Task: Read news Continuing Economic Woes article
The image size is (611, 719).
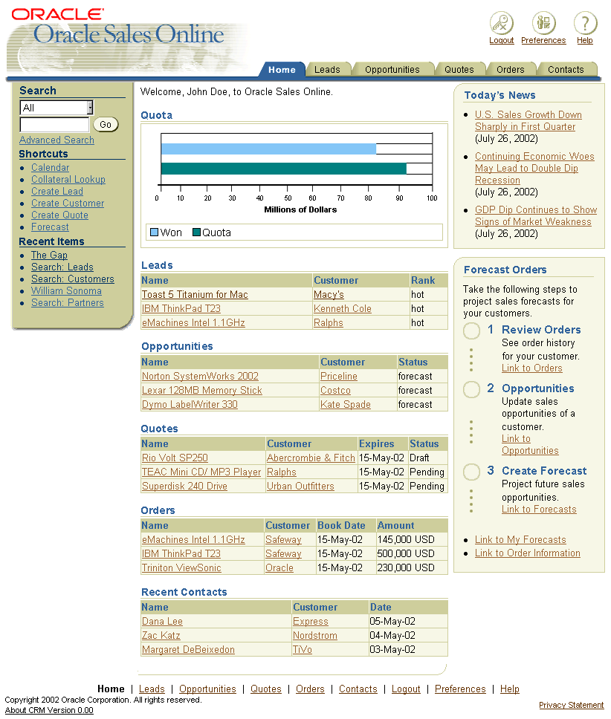Action: click(x=534, y=169)
